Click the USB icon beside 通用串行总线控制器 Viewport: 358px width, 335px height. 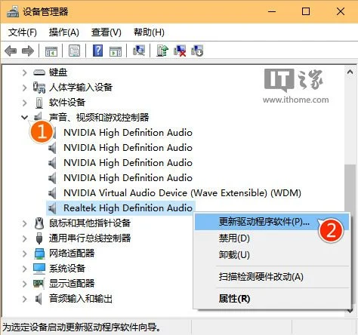pos(39,238)
